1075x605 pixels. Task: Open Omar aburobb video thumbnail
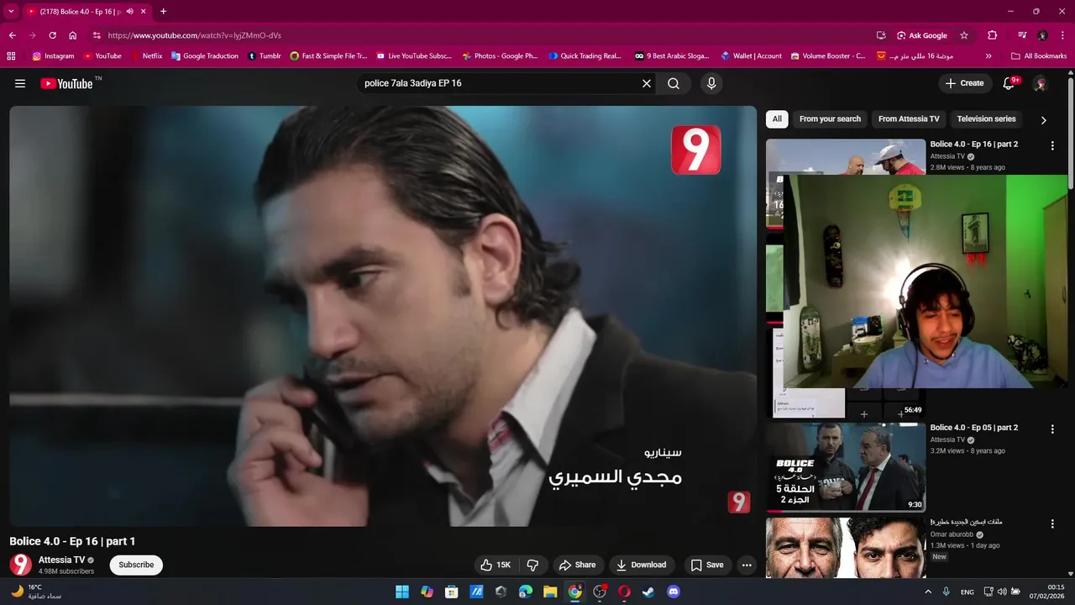846,548
